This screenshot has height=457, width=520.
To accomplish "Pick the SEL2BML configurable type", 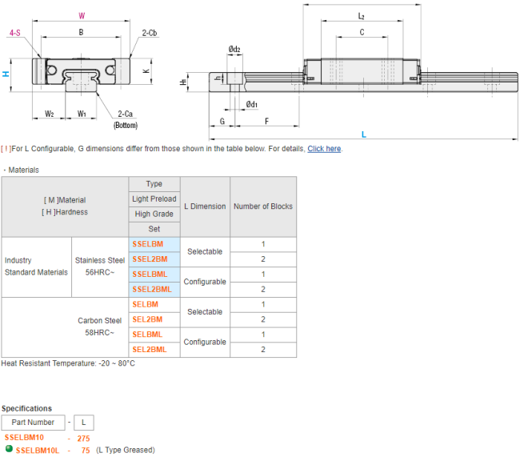I will click(x=150, y=350).
